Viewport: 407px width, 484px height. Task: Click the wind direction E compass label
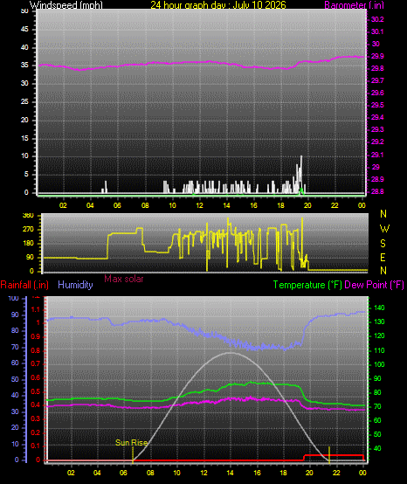(x=383, y=258)
